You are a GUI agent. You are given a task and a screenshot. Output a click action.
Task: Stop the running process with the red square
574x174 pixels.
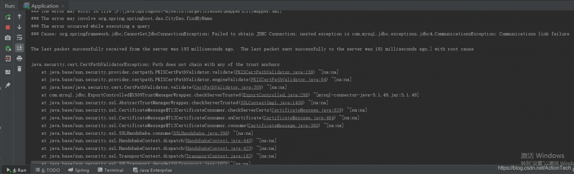coord(8,27)
